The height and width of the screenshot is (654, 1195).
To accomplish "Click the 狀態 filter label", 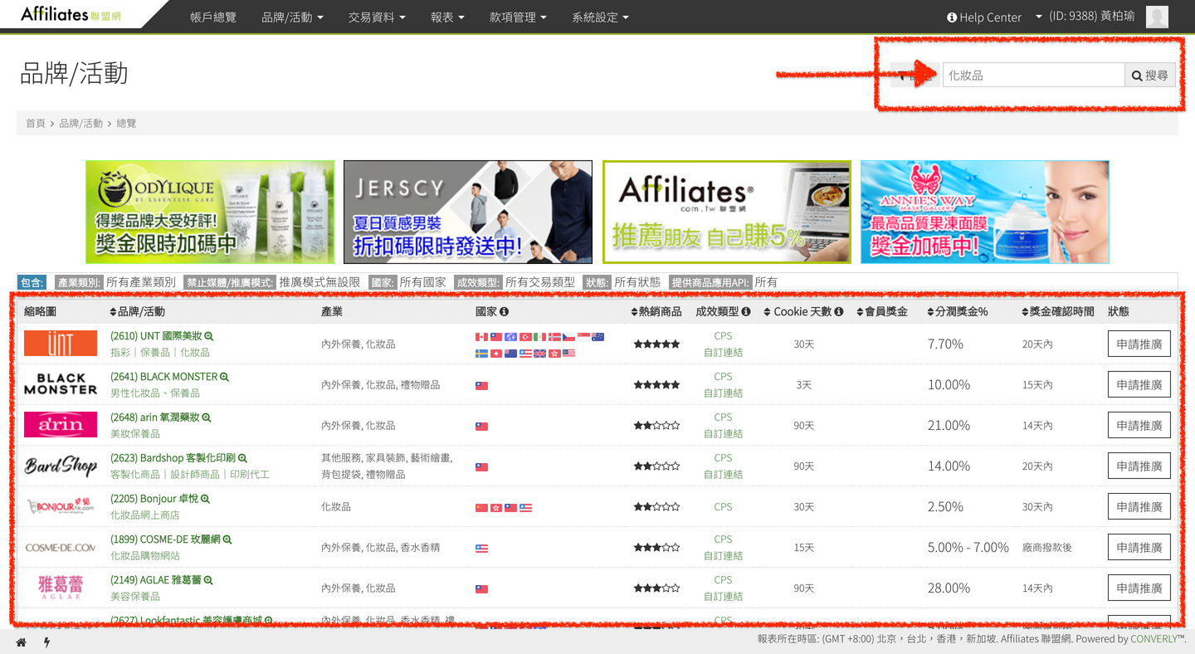I will click(597, 283).
